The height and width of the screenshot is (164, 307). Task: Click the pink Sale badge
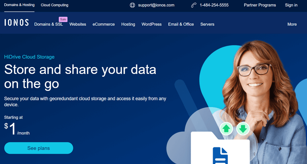click(x=63, y=19)
